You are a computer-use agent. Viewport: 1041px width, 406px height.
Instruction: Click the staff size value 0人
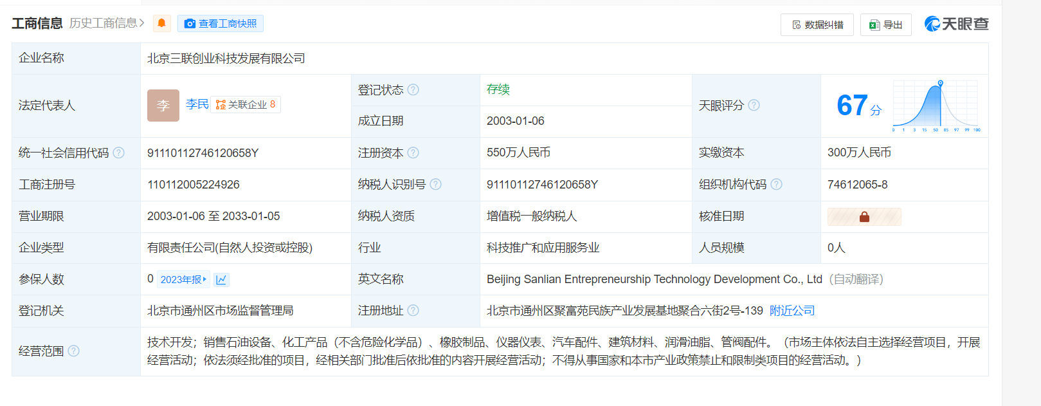[837, 248]
